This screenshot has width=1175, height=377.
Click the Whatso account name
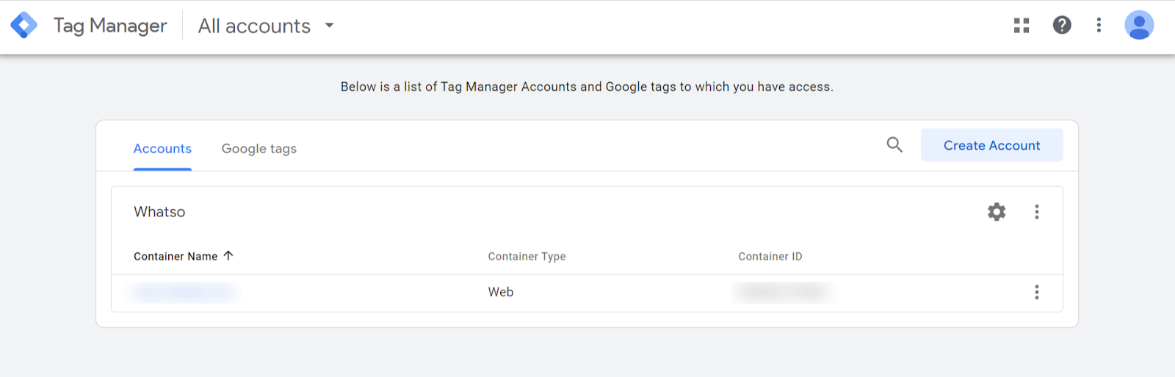pyautogui.click(x=159, y=212)
